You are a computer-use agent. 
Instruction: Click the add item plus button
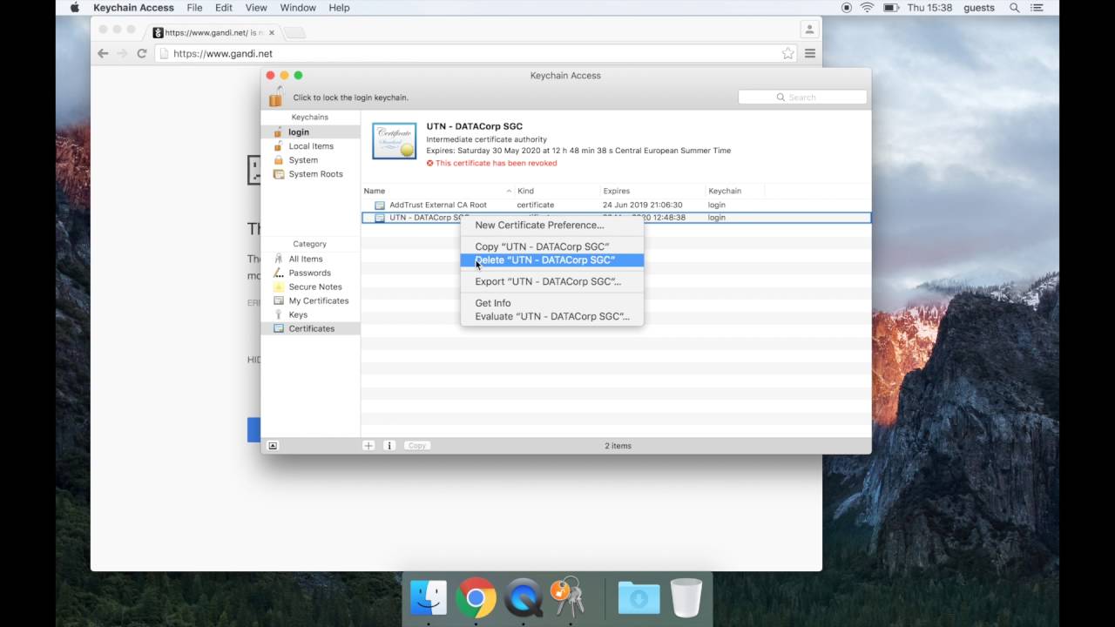pos(368,446)
